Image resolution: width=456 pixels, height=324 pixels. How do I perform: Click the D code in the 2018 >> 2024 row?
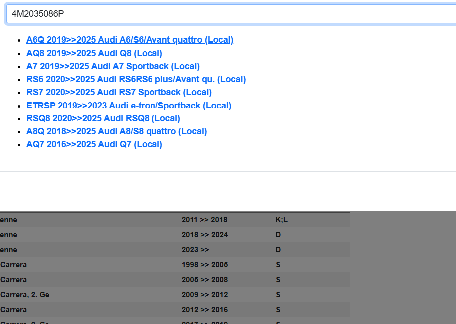pos(278,235)
